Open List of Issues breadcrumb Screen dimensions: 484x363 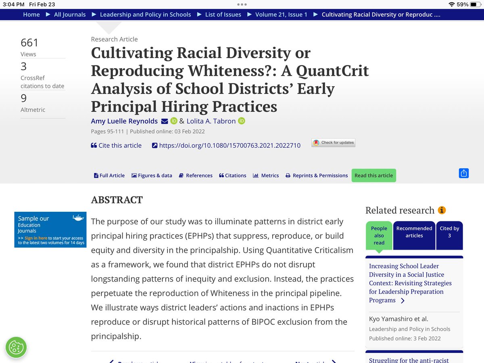[x=223, y=15]
